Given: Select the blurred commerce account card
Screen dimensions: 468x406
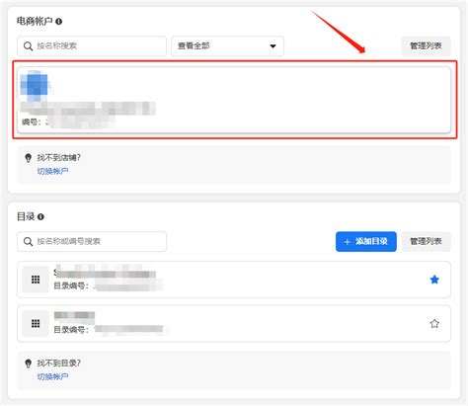Looking at the screenshot, I should 234,100.
